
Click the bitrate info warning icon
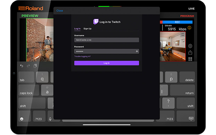point(189,28)
